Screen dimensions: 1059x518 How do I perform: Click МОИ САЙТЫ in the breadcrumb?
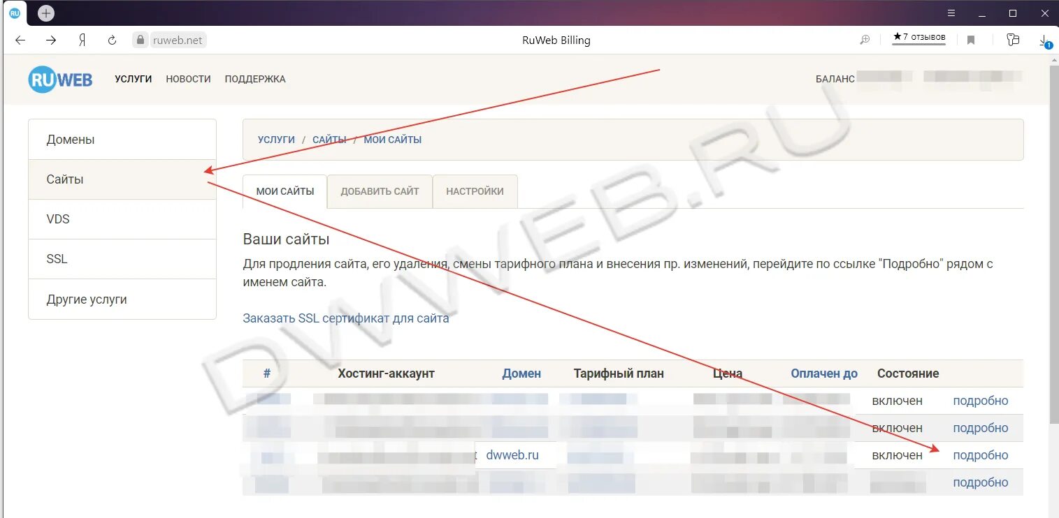pos(393,140)
